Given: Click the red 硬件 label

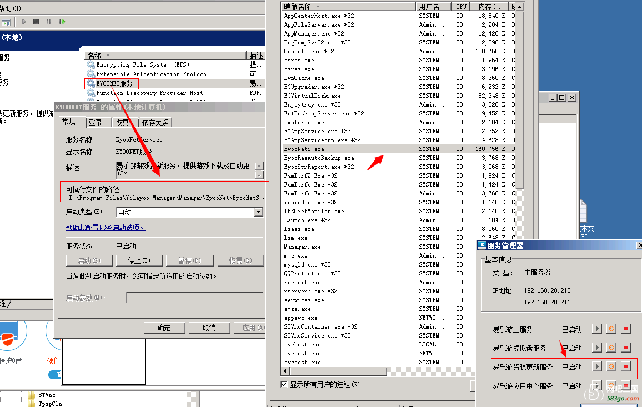Looking at the screenshot, I should pyautogui.click(x=53, y=360).
